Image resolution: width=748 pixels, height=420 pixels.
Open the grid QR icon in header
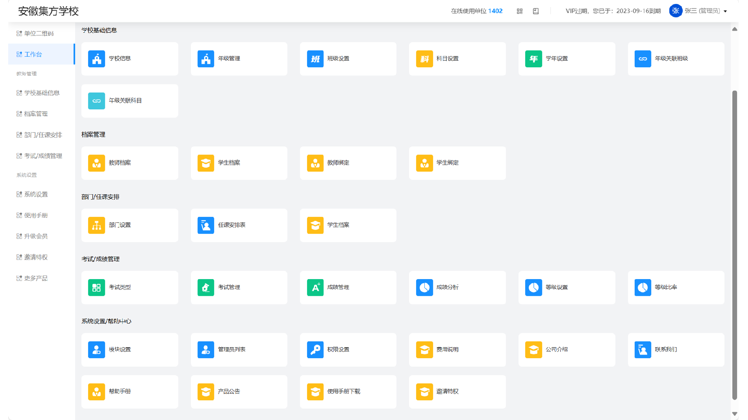519,11
